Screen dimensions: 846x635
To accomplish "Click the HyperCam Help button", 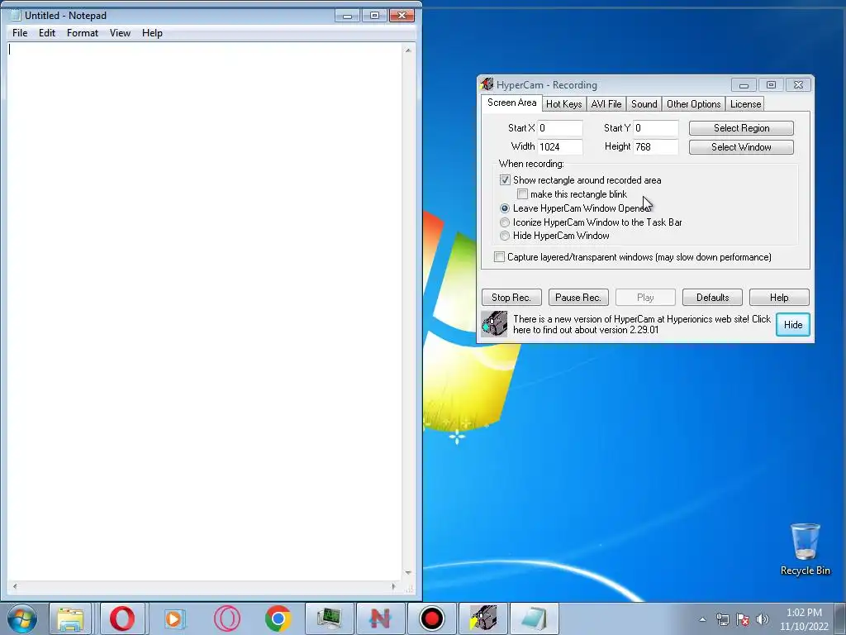I will pos(779,298).
